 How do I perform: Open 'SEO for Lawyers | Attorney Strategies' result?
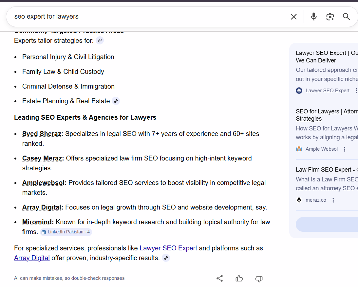(326, 115)
